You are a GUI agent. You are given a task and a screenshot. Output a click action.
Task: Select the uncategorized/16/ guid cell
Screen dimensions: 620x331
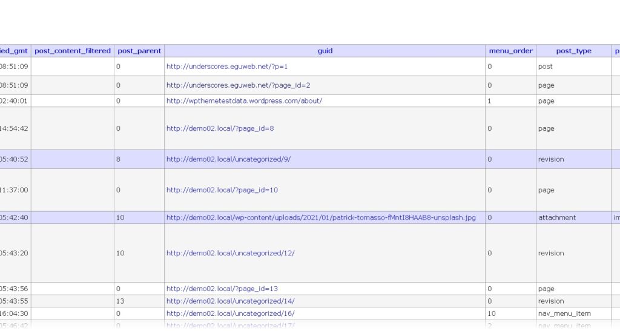(x=231, y=313)
